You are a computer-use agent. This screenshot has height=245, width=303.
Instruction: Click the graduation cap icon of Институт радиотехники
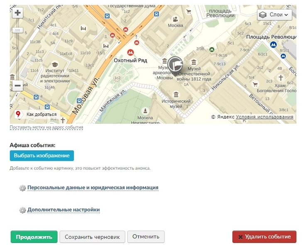click(x=55, y=64)
